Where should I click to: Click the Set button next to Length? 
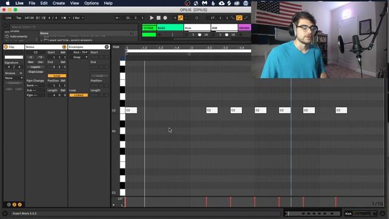63,91
